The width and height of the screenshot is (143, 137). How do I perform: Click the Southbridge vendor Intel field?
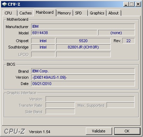[x=43, y=47]
